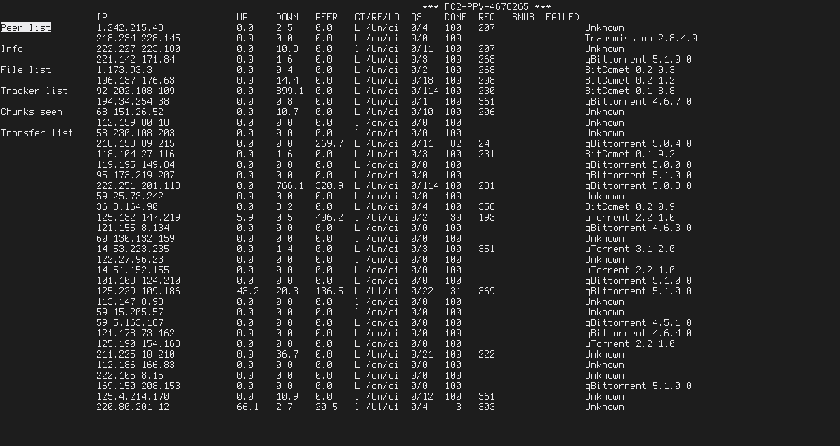Open the Info view

[x=12, y=48]
